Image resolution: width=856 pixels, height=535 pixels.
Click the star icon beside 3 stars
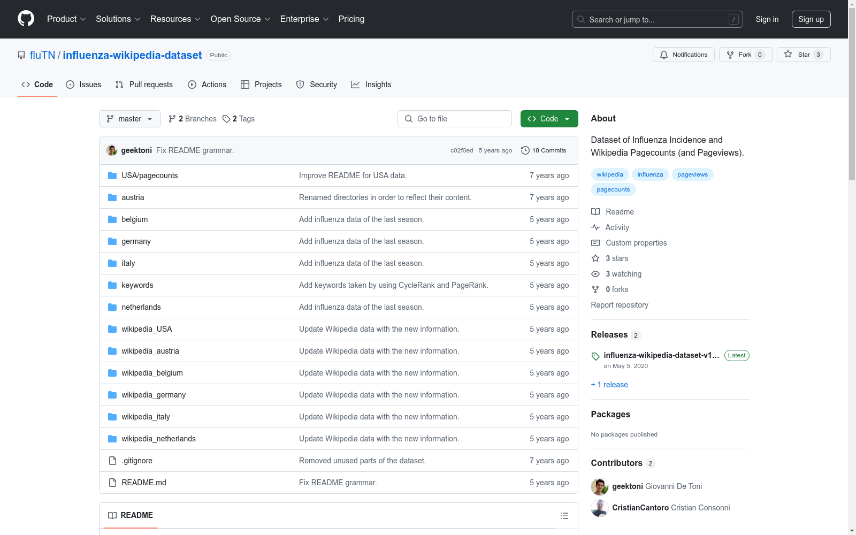595,258
